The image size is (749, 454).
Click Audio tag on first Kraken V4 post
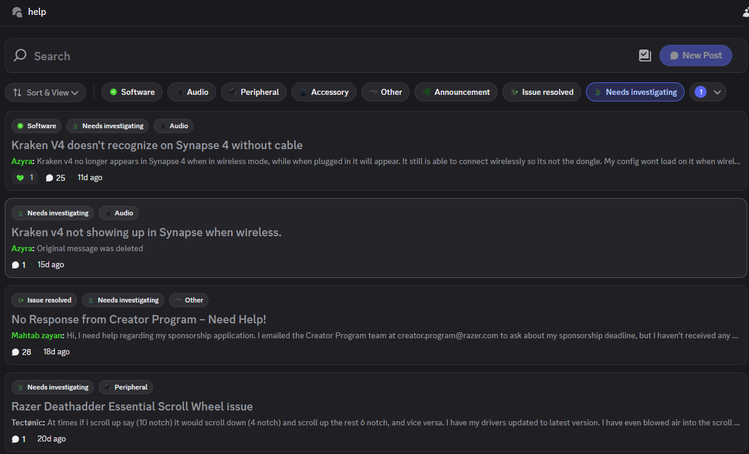point(173,126)
